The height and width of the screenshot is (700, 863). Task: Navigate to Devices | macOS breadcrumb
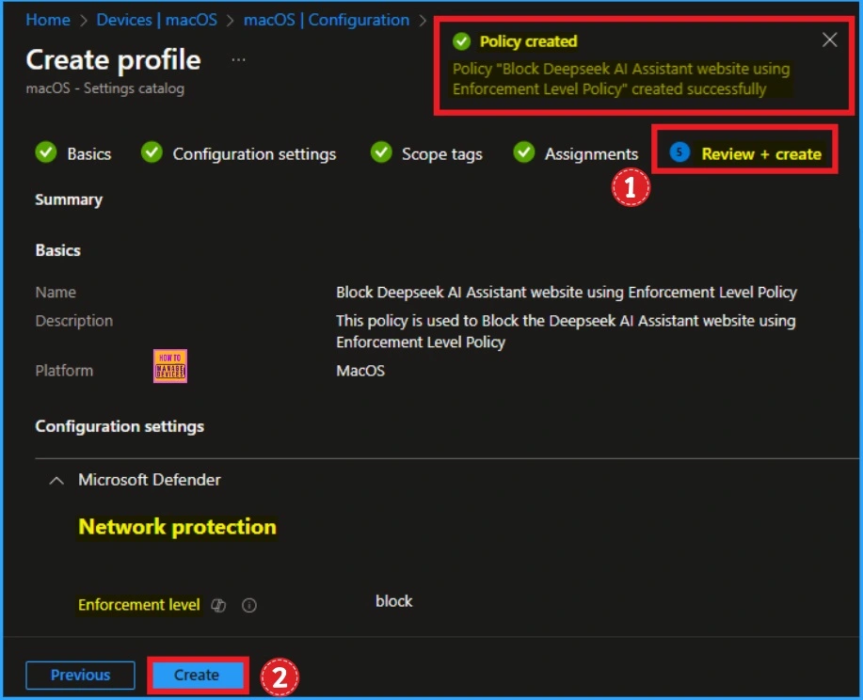[157, 20]
